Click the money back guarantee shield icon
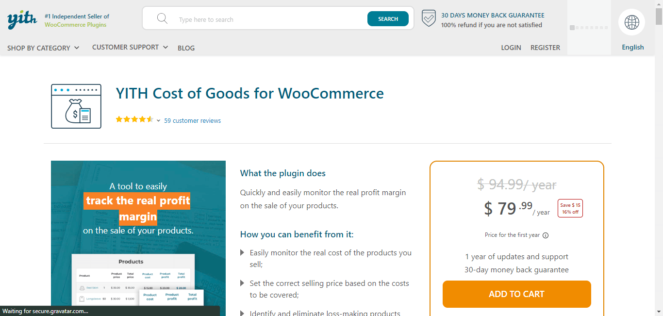Screen dimensions: 663x316 (429, 18)
